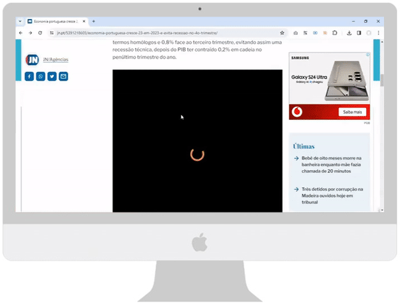Click the loading video player area
The width and height of the screenshot is (400, 304).
point(197,141)
